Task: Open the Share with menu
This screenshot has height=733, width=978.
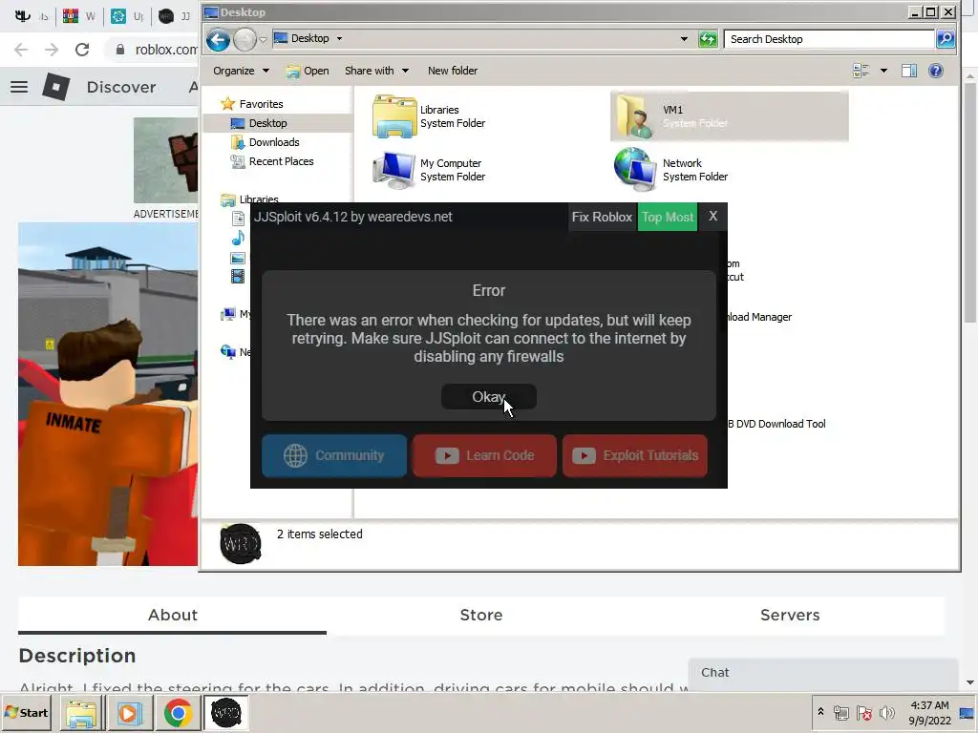Action: 376,71
